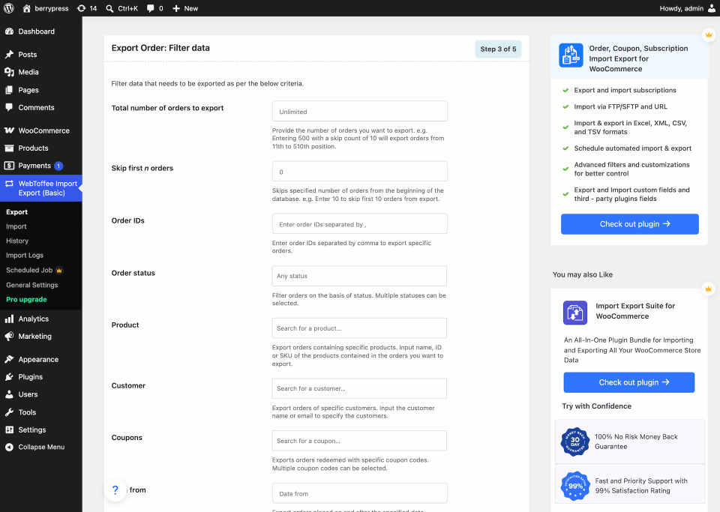720x512 pixels.
Task: Click the Collapse Menu arrow icon
Action: (x=9, y=447)
